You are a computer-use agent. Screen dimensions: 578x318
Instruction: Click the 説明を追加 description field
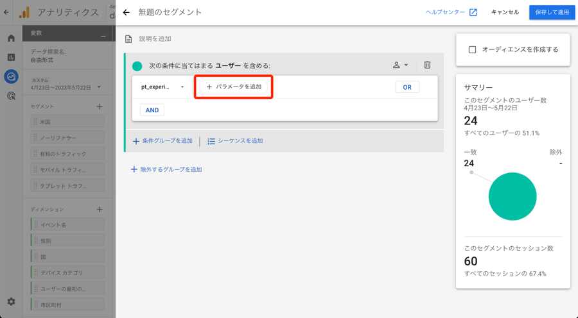point(155,39)
